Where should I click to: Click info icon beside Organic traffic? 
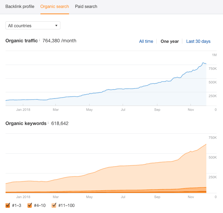pyautogui.click(x=39, y=40)
